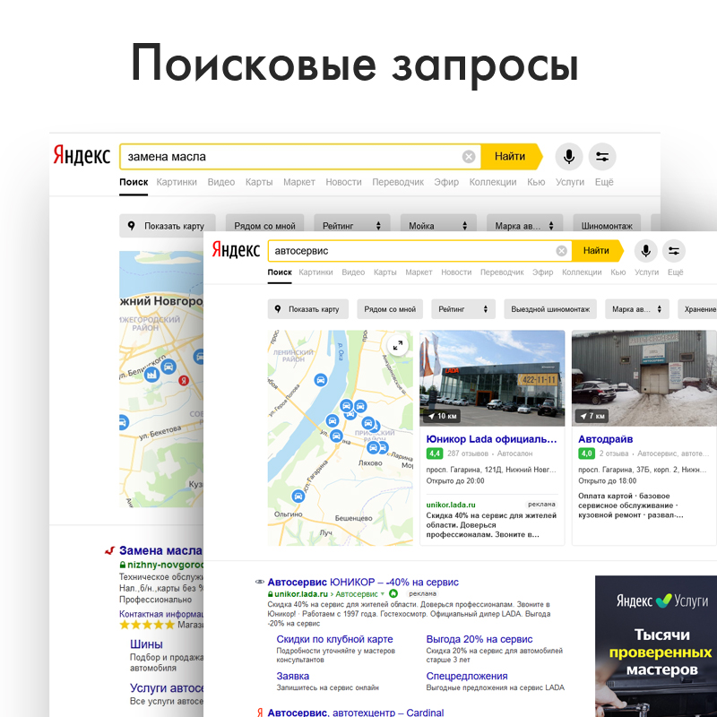
Task: Open 'Рейтинг' dropdown in 'автосервис' results
Action: click(x=462, y=309)
